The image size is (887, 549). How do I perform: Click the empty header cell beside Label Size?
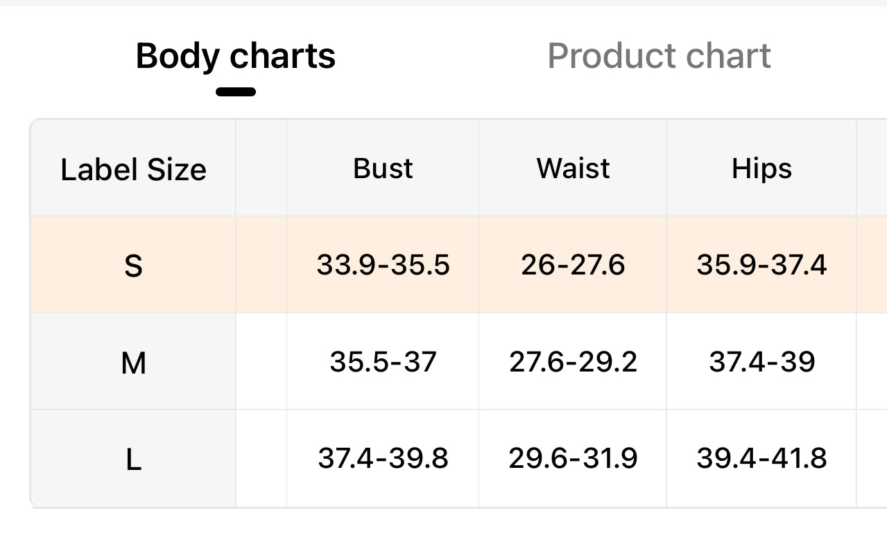pyautogui.click(x=261, y=168)
